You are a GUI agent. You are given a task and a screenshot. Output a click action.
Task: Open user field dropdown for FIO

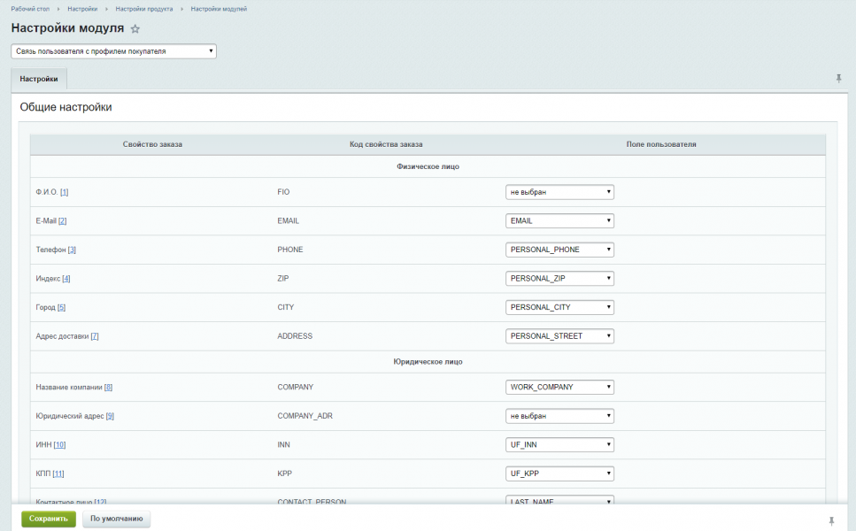tap(559, 192)
